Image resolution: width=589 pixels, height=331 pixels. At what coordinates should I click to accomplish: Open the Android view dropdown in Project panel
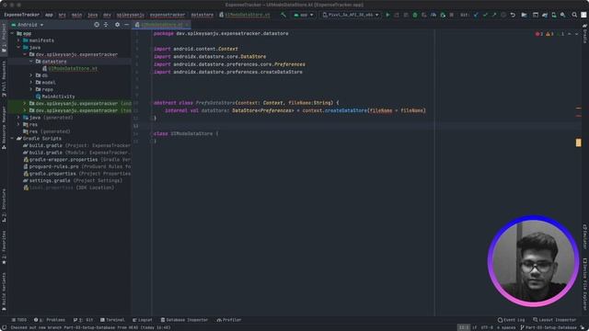[28, 25]
